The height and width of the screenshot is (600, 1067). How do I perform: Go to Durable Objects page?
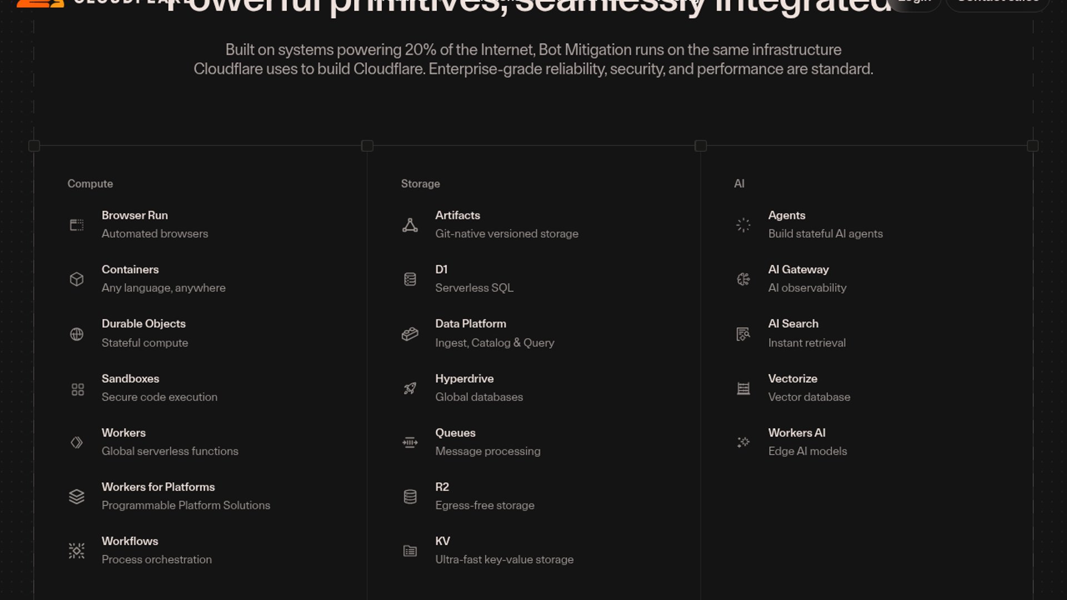click(143, 324)
